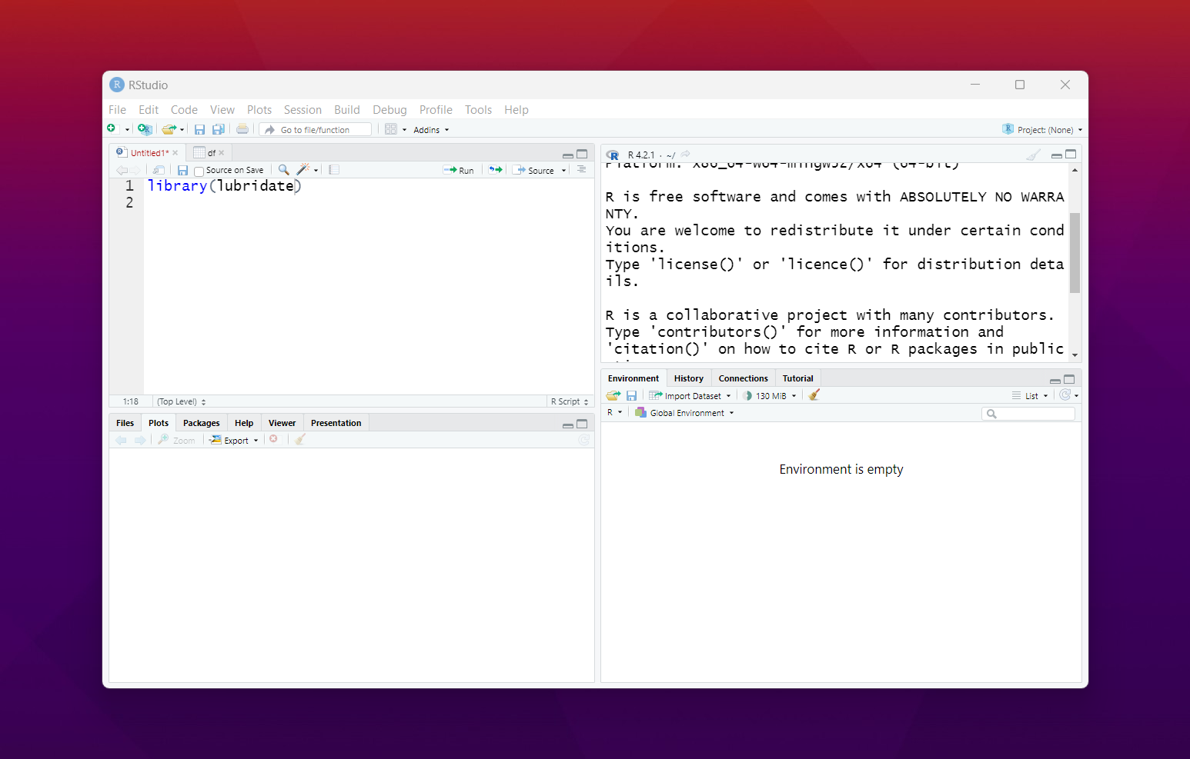Open the Addins dropdown
The height and width of the screenshot is (759, 1190).
[431, 130]
